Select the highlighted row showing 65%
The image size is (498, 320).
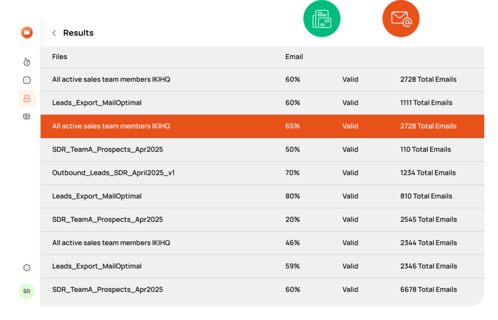(x=262, y=126)
